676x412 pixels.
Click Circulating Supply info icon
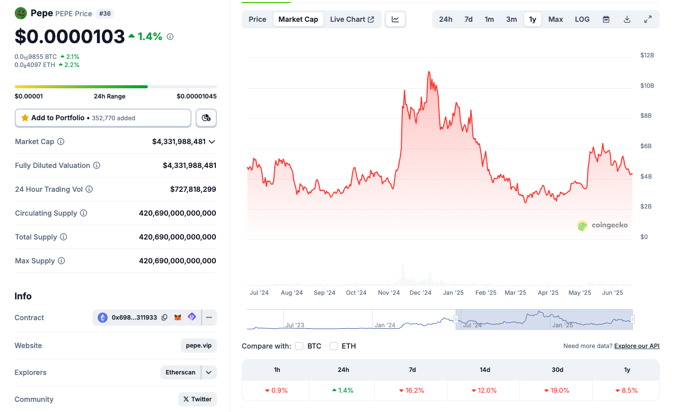(83, 213)
